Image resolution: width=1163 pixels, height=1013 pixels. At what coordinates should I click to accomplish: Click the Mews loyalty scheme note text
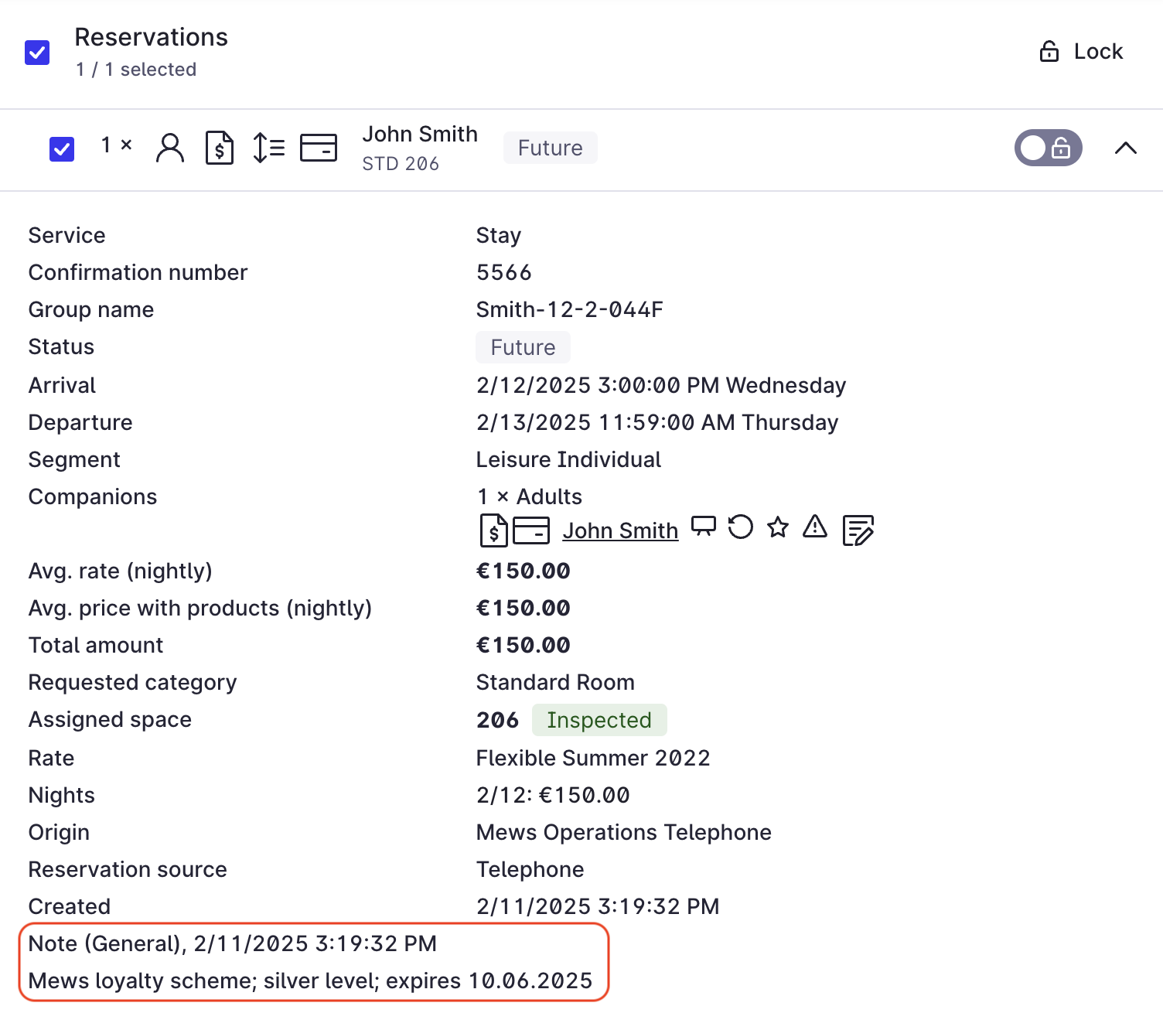coord(310,981)
